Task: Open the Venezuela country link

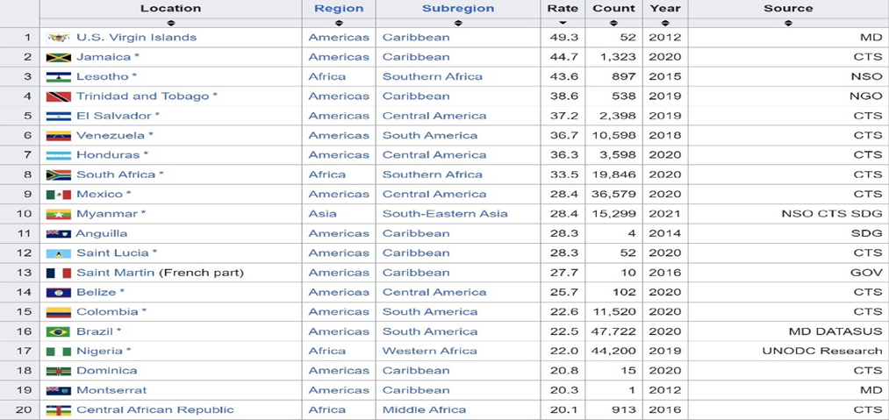Action: (110, 136)
